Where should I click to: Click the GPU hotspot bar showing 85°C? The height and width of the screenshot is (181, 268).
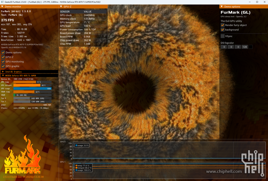click(x=33, y=85)
